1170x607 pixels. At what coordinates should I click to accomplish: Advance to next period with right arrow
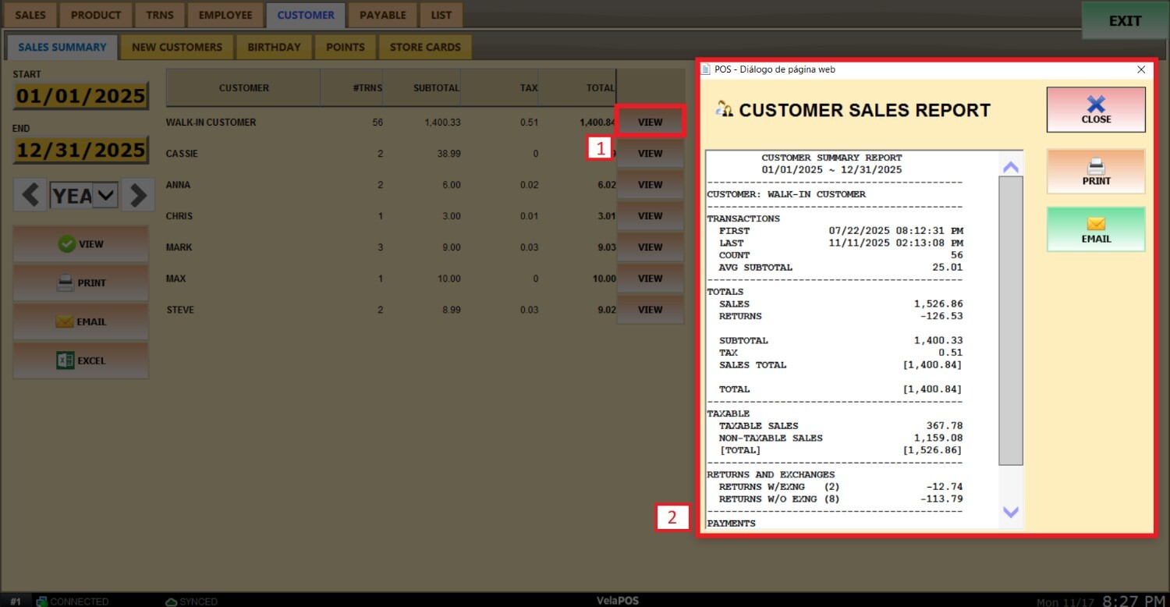click(137, 195)
